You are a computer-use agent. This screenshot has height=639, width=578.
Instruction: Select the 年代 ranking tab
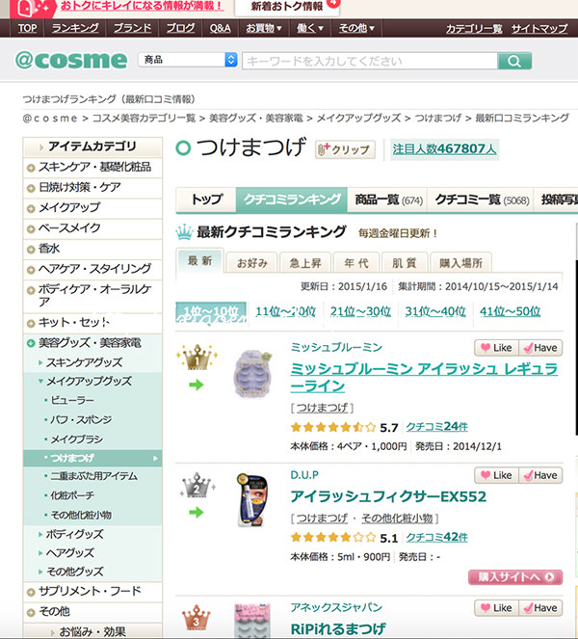point(356,263)
